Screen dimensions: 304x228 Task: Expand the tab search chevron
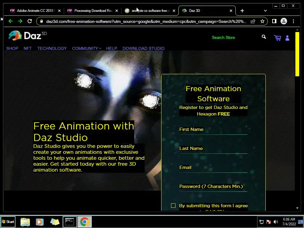coord(265,11)
